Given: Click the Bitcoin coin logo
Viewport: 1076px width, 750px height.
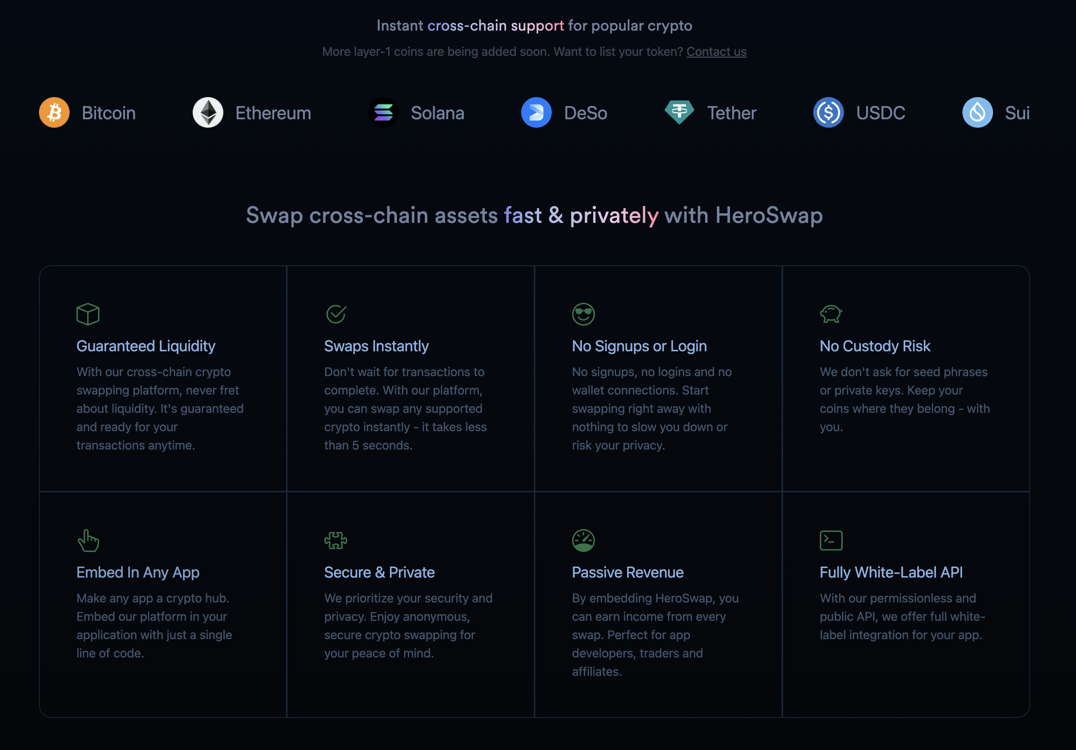Looking at the screenshot, I should click(x=54, y=112).
